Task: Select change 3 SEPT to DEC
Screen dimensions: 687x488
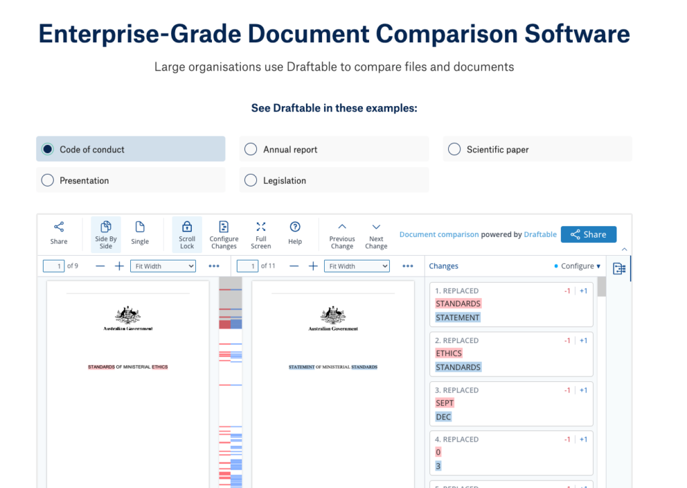Action: coord(511,403)
